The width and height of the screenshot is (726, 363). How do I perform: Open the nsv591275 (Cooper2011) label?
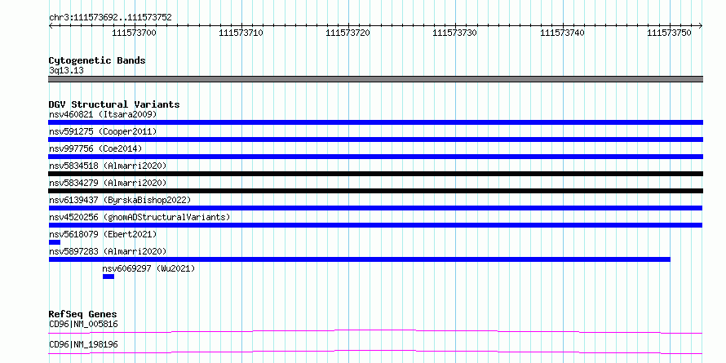(103, 131)
